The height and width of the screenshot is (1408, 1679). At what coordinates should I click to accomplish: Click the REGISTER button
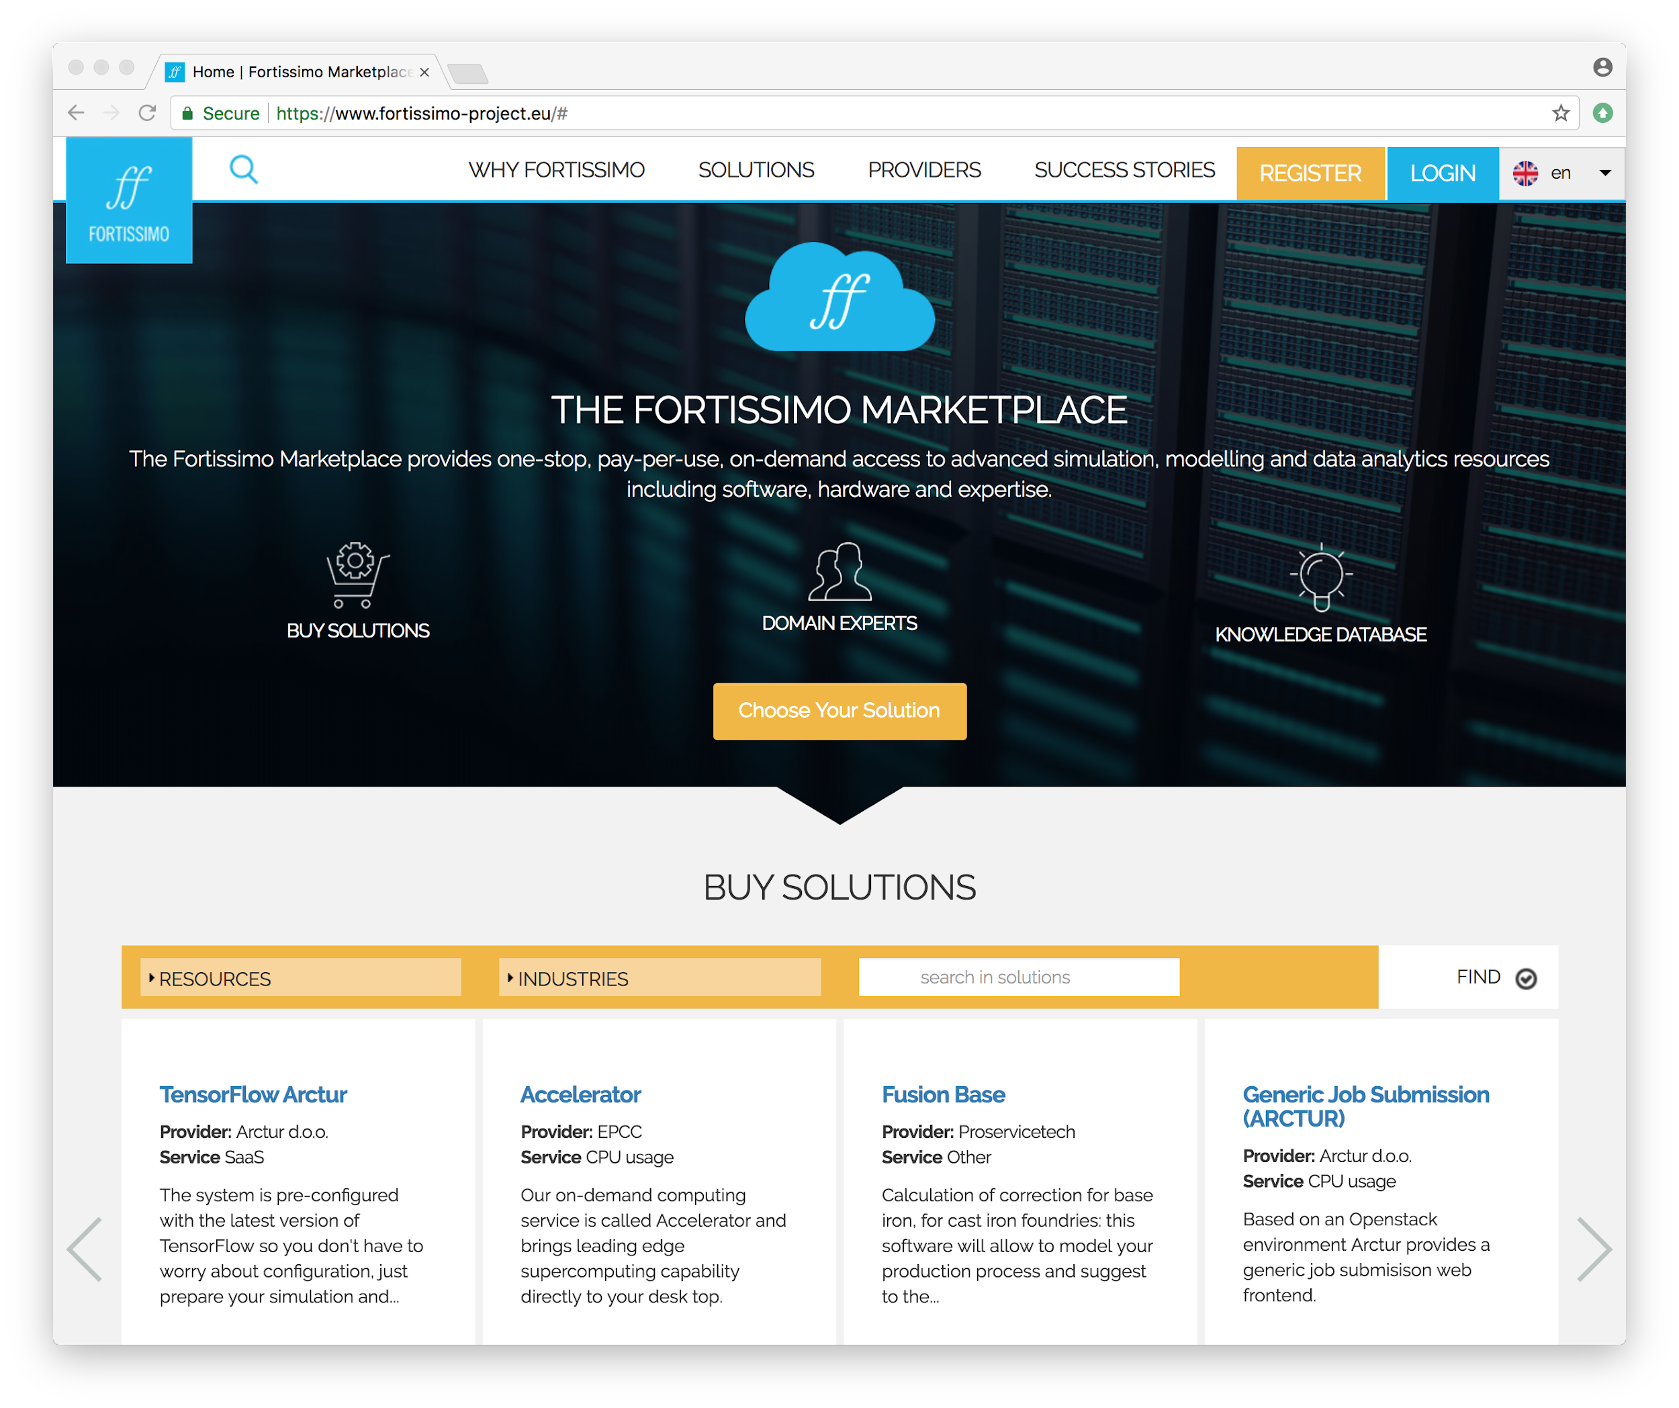(1310, 173)
